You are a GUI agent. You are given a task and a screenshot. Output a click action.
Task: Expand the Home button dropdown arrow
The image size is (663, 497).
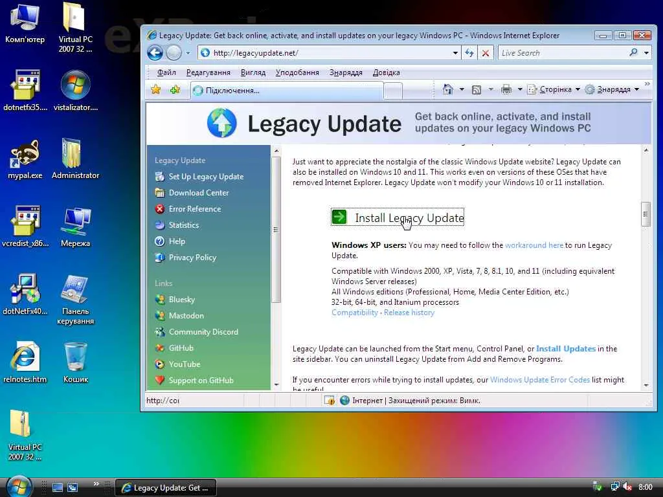click(462, 89)
